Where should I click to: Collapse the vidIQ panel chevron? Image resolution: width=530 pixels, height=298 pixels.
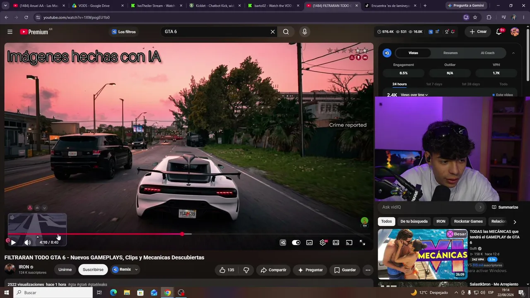(513, 53)
